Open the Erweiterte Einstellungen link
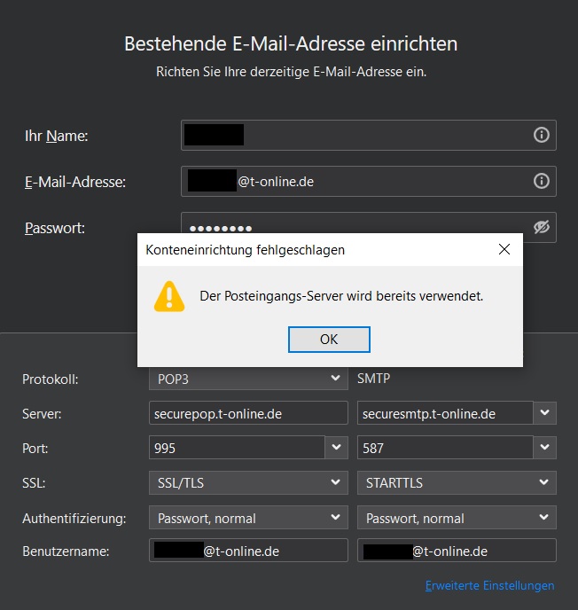The height and width of the screenshot is (610, 578). point(489,585)
